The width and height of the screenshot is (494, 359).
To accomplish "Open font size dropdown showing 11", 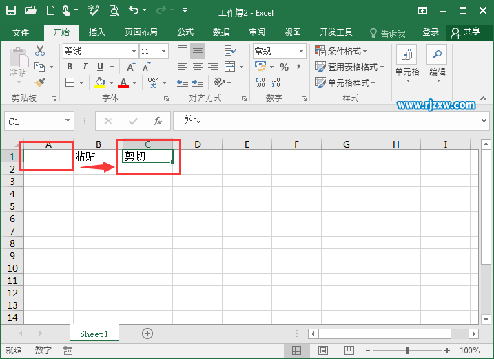I will coord(163,51).
